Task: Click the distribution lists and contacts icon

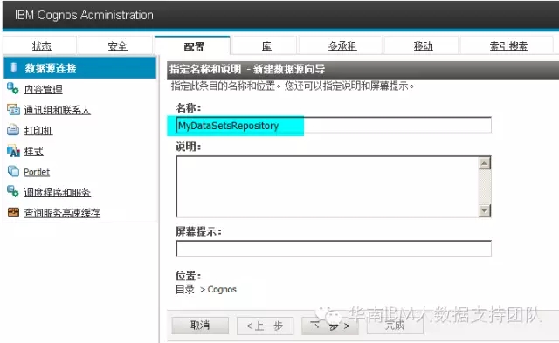Action: (13, 109)
